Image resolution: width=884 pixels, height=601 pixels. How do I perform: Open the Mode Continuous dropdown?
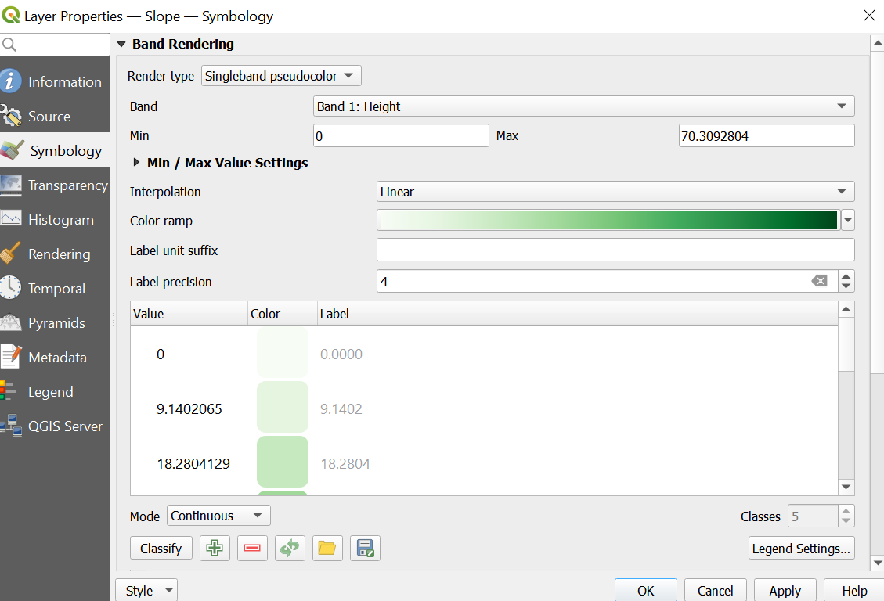tap(218, 516)
